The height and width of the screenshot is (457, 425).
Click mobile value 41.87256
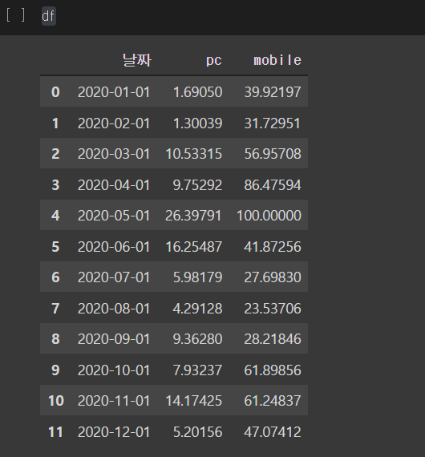pyautogui.click(x=273, y=247)
